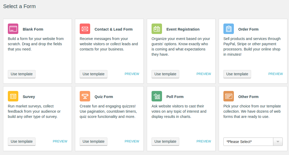Click the Event Registration calendar icon
This screenshot has width=289, height=155.
coord(157,29)
